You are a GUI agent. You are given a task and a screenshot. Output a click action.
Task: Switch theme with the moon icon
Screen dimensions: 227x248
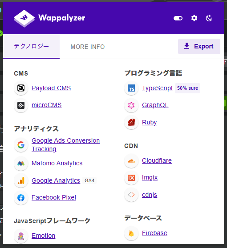209,18
